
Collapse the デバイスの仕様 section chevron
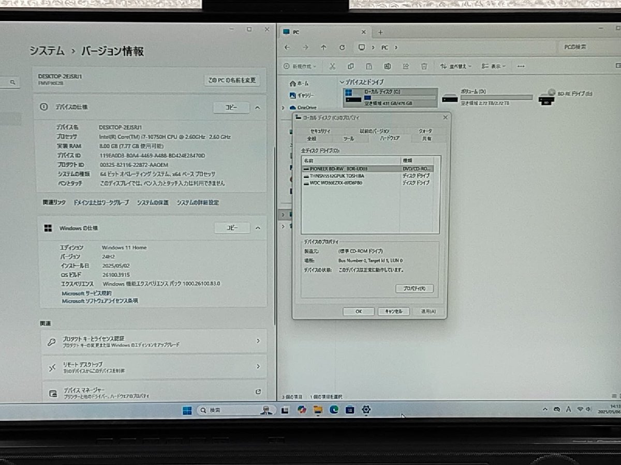click(257, 107)
